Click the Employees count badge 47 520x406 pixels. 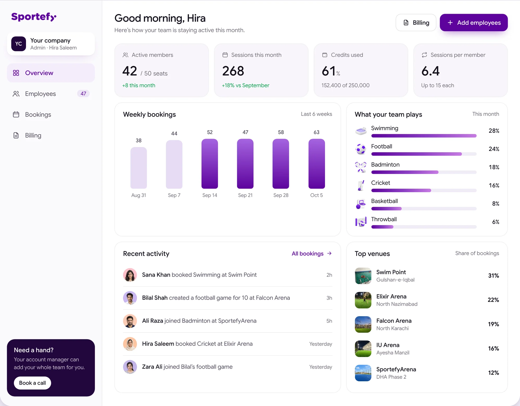[83, 94]
